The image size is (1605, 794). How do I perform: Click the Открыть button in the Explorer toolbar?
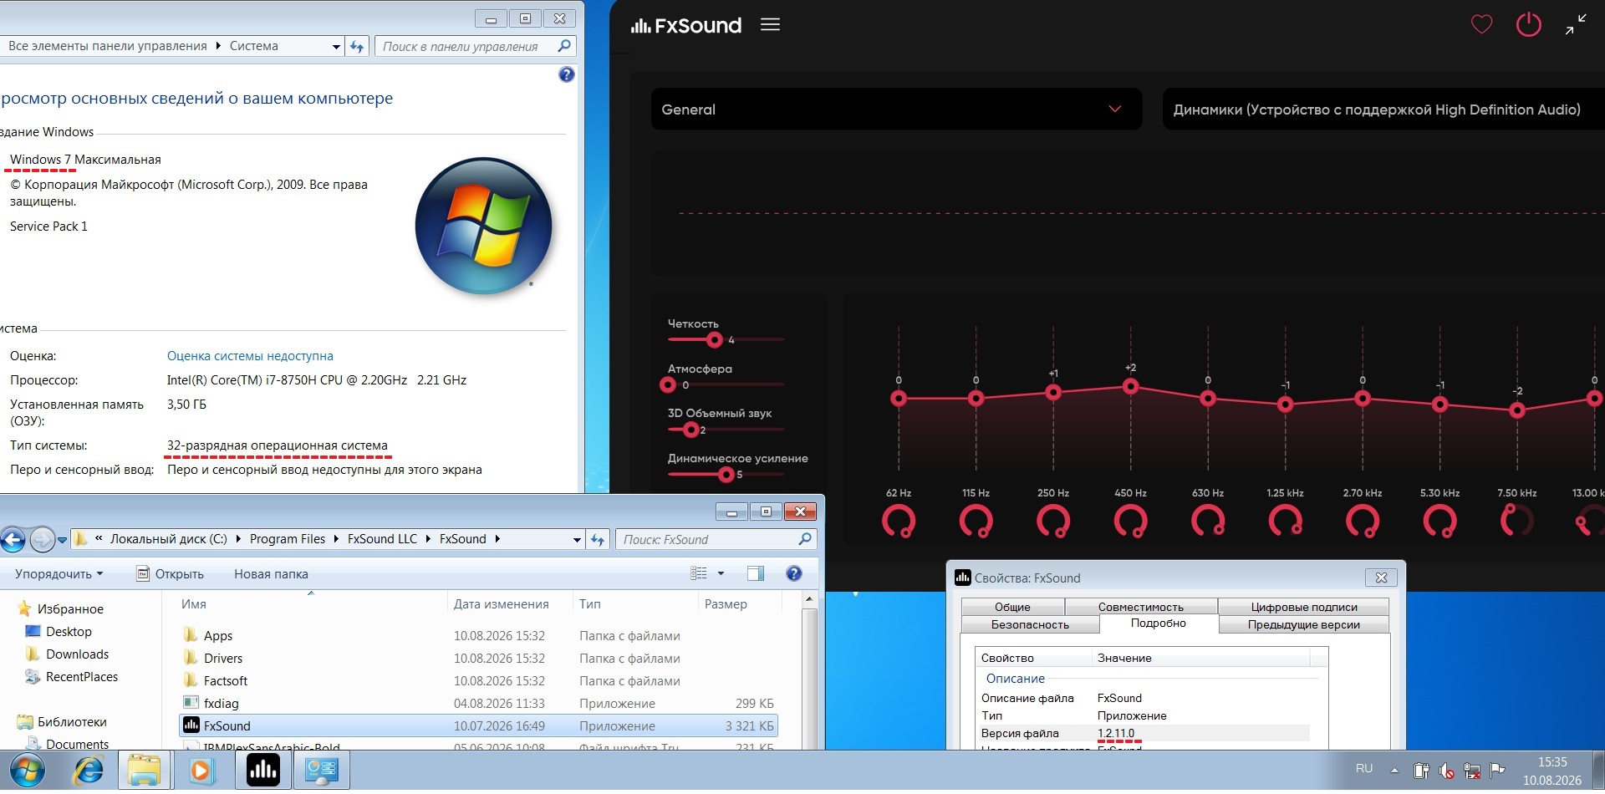[171, 574]
